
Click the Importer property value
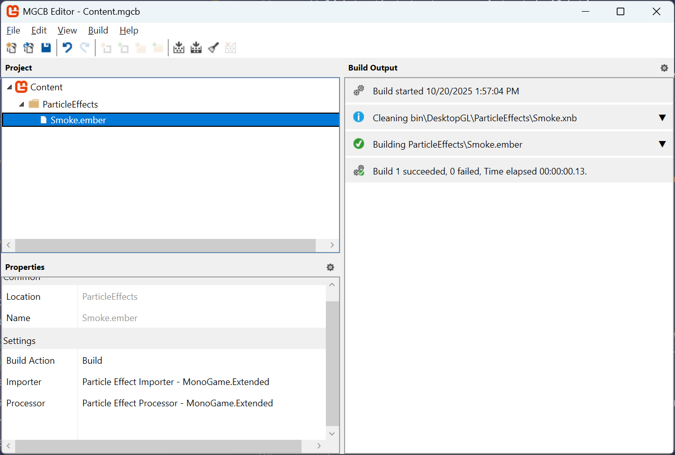click(176, 382)
